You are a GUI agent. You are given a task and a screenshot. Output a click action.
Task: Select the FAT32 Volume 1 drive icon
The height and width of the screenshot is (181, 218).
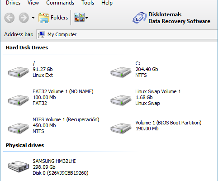point(18,100)
